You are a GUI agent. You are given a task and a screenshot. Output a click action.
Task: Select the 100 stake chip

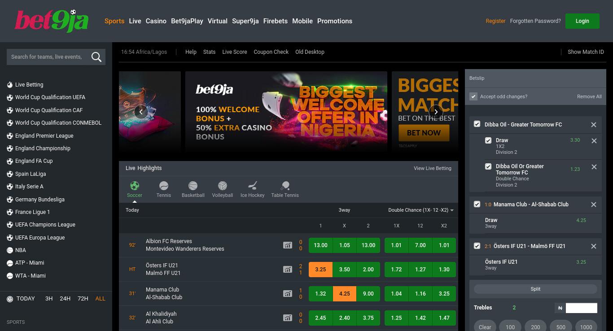(510, 327)
